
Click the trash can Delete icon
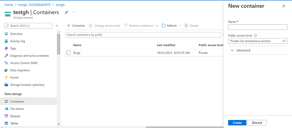[x=186, y=26]
